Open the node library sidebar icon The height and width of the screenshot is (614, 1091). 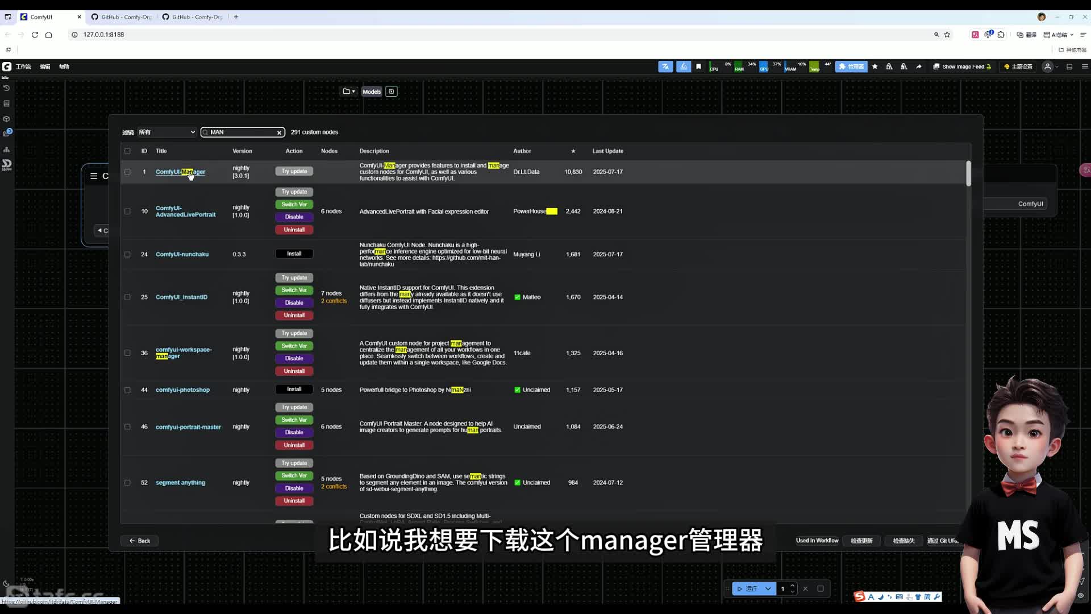(x=7, y=103)
